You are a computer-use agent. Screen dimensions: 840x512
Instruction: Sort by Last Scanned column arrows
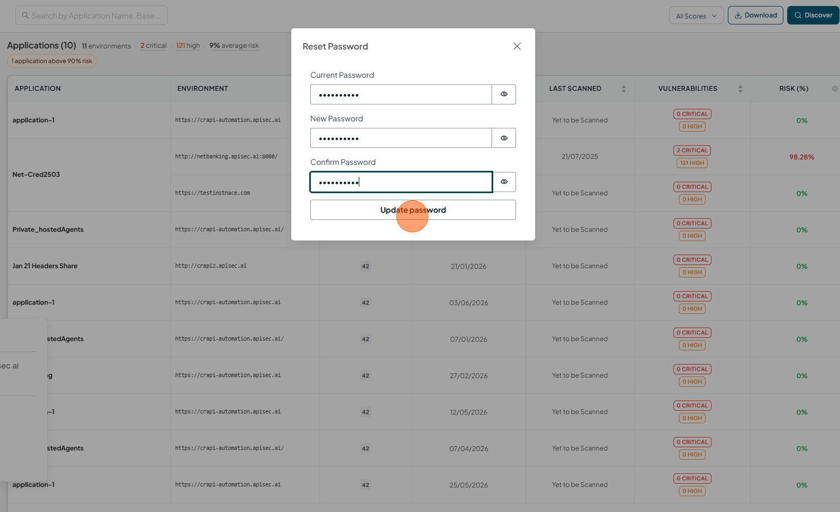click(x=624, y=89)
